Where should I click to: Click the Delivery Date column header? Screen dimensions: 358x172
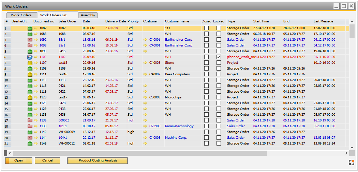pos(115,21)
